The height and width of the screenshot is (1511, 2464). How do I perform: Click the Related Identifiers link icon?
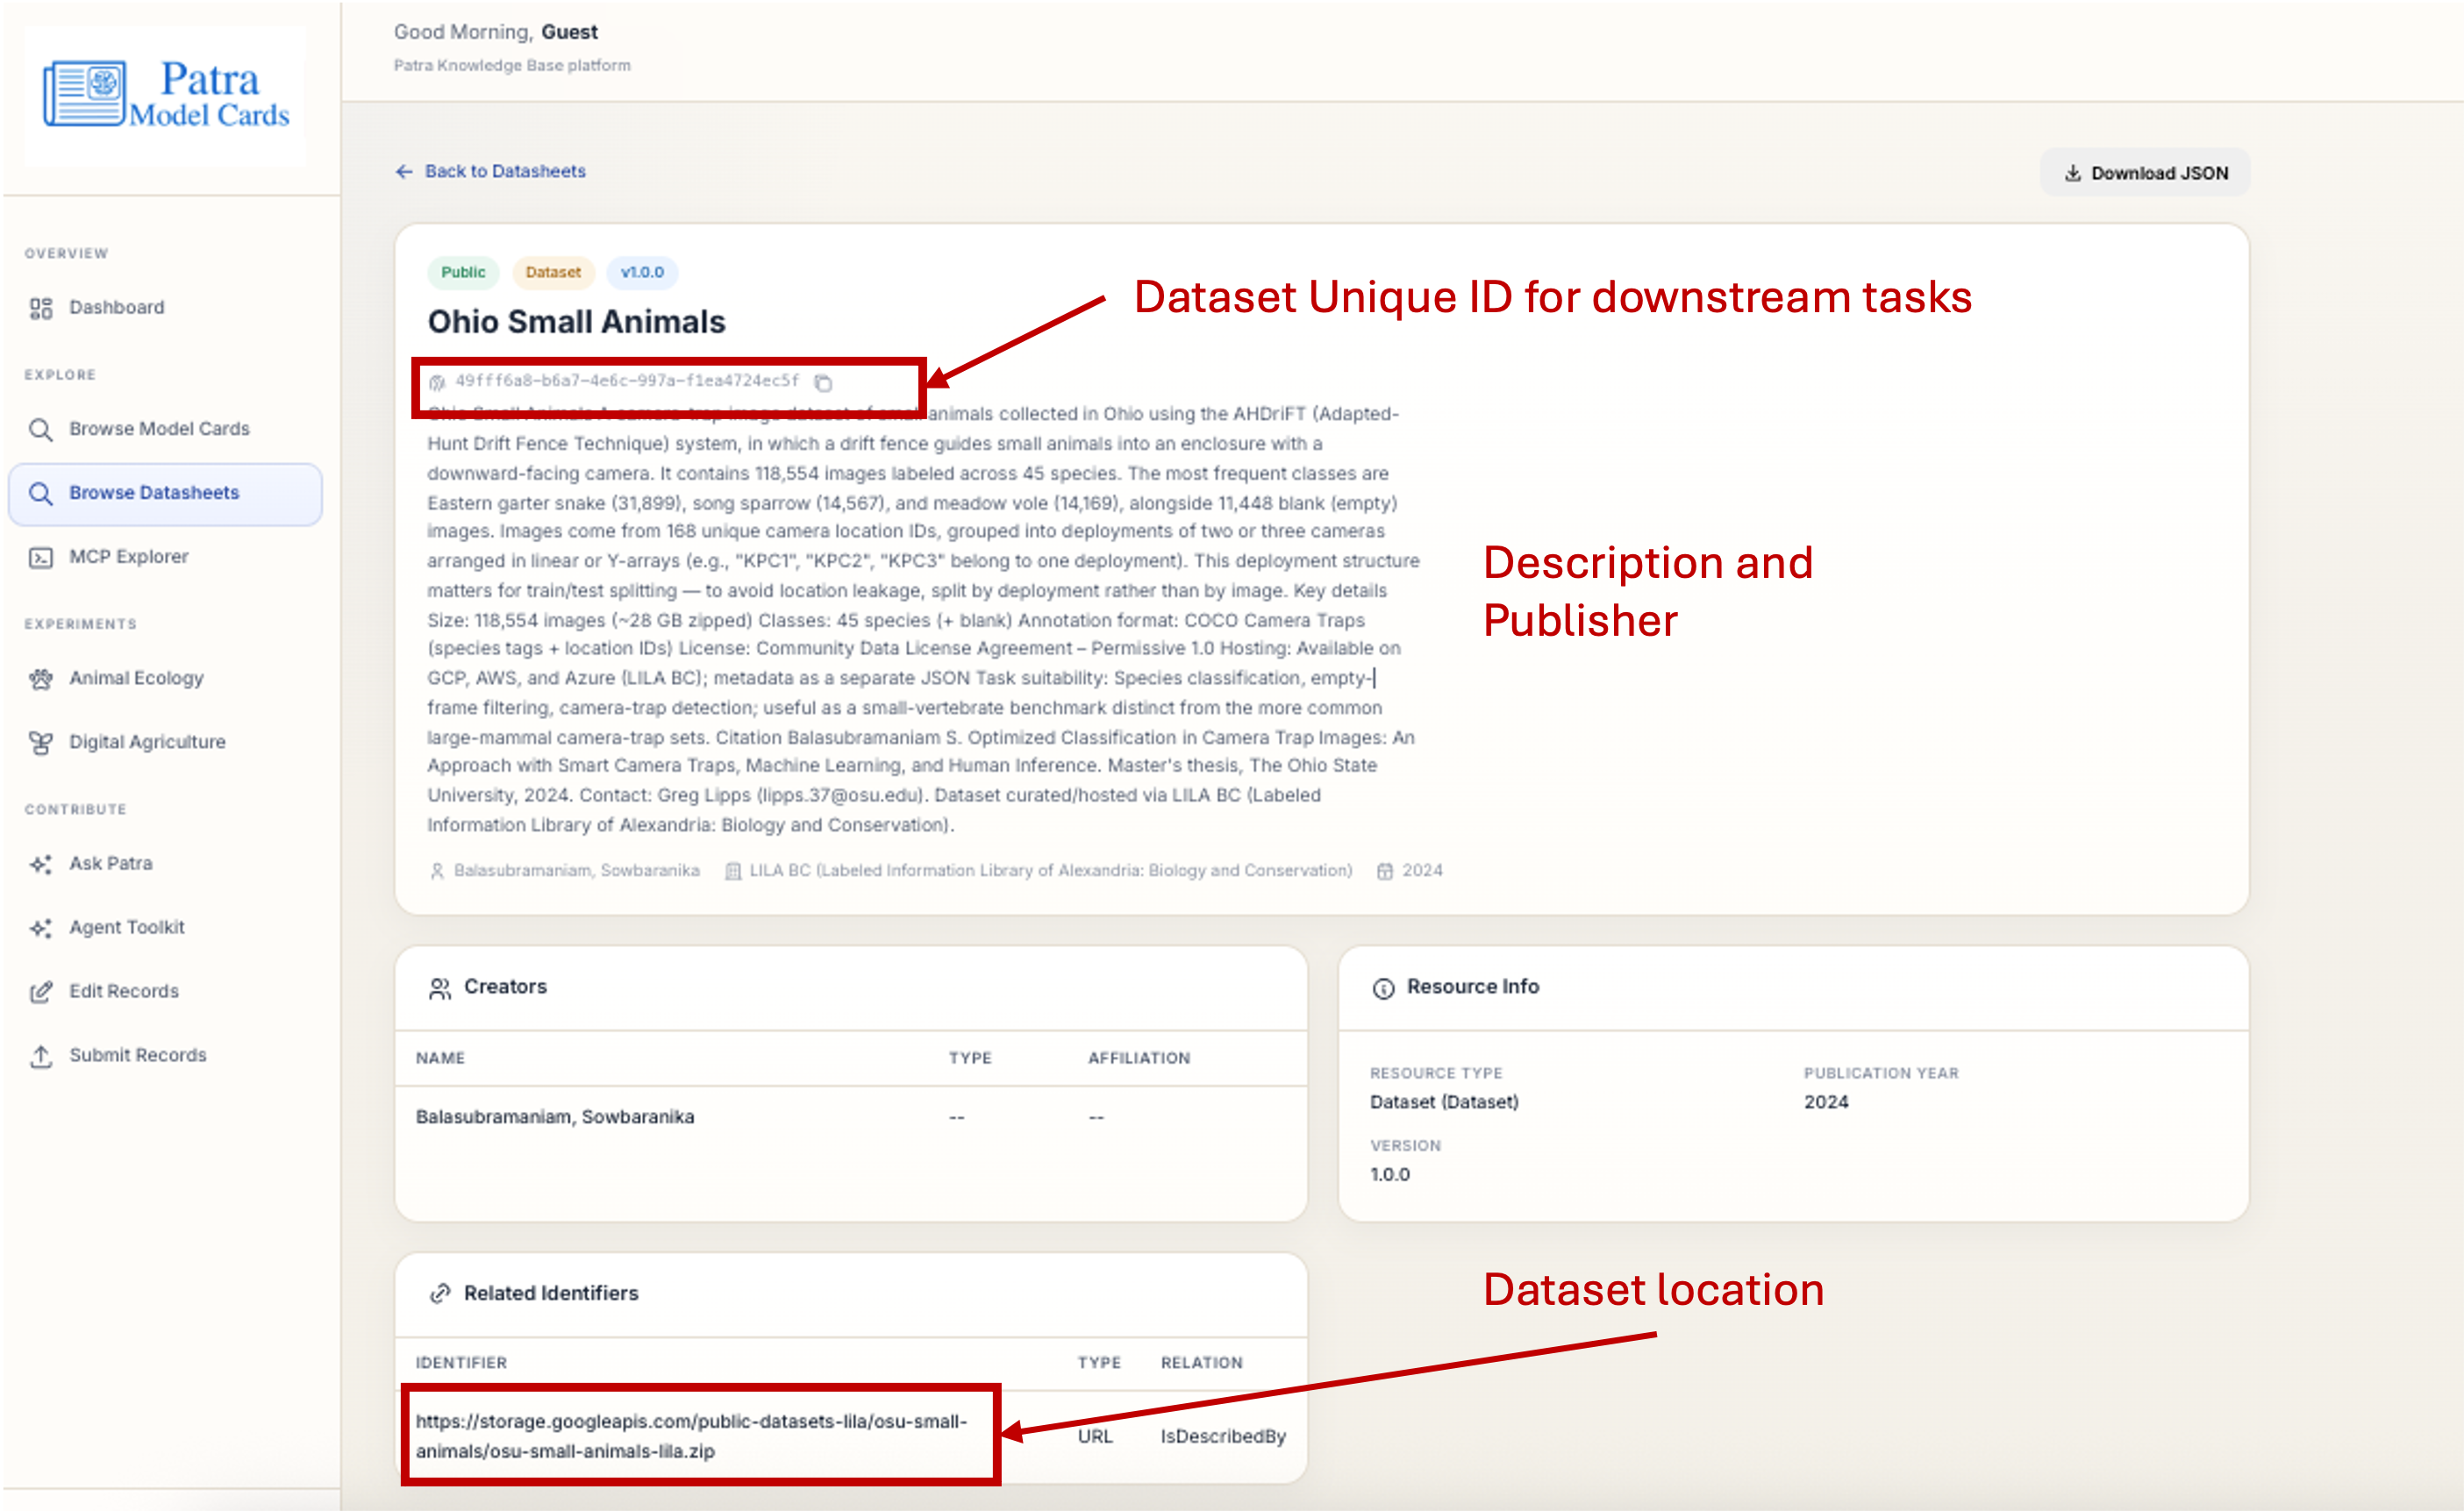440,1294
